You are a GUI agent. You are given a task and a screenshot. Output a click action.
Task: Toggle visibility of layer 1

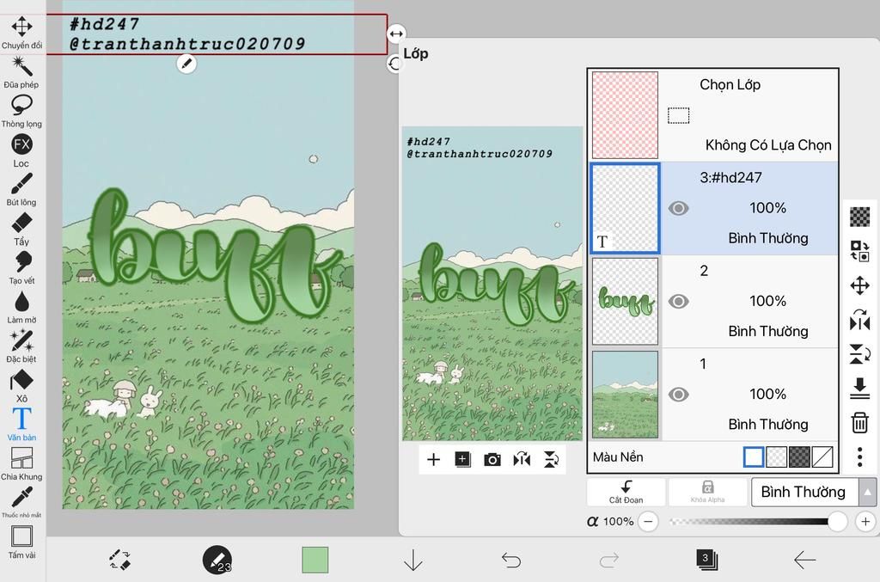click(678, 395)
